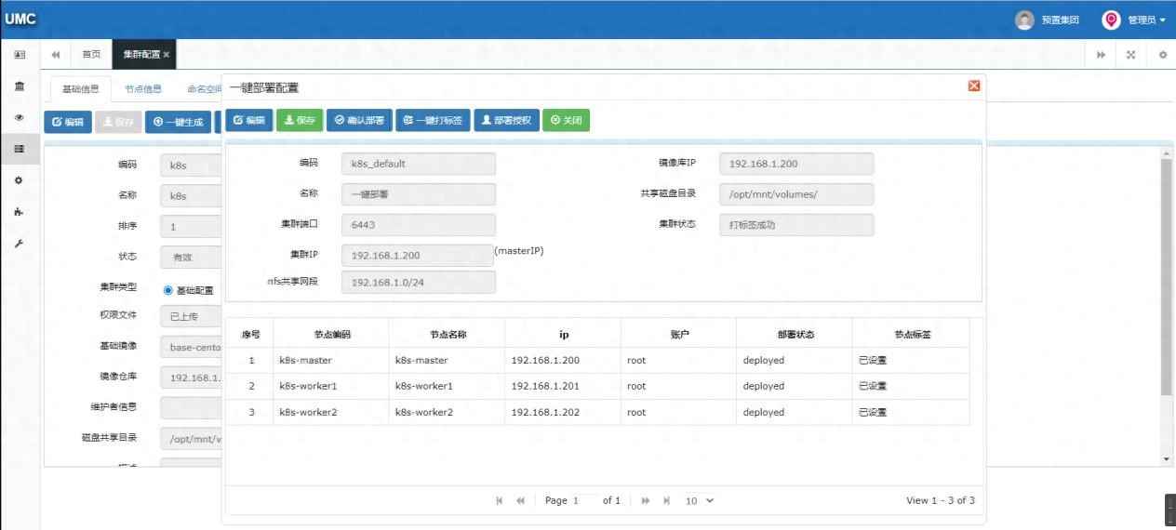Click the pink 管理员 profile icon
The height and width of the screenshot is (530, 1176).
(x=1111, y=20)
